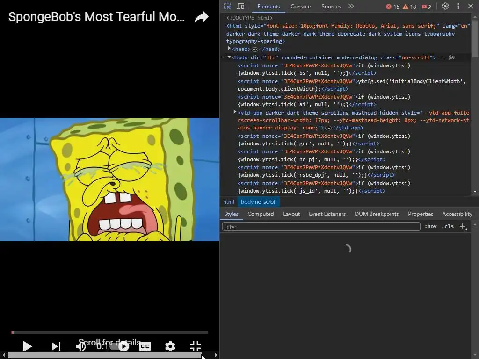Switch to the Sources tab
479x359 pixels.
point(331,7)
